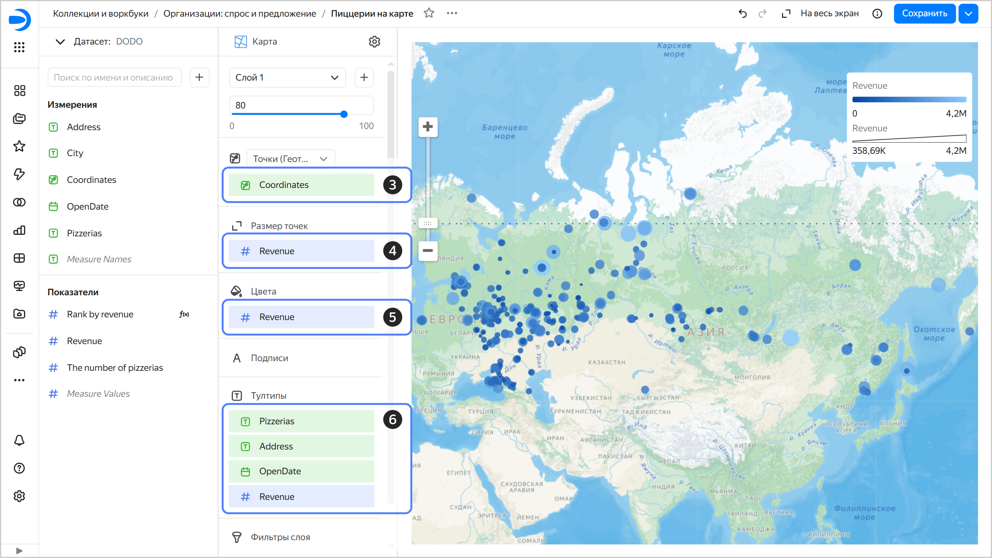Click the redo arrow icon

click(762, 13)
